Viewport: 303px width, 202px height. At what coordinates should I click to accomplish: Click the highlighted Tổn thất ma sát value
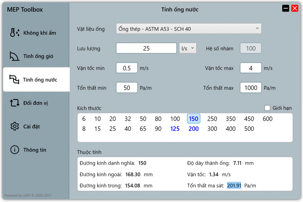click(234, 185)
